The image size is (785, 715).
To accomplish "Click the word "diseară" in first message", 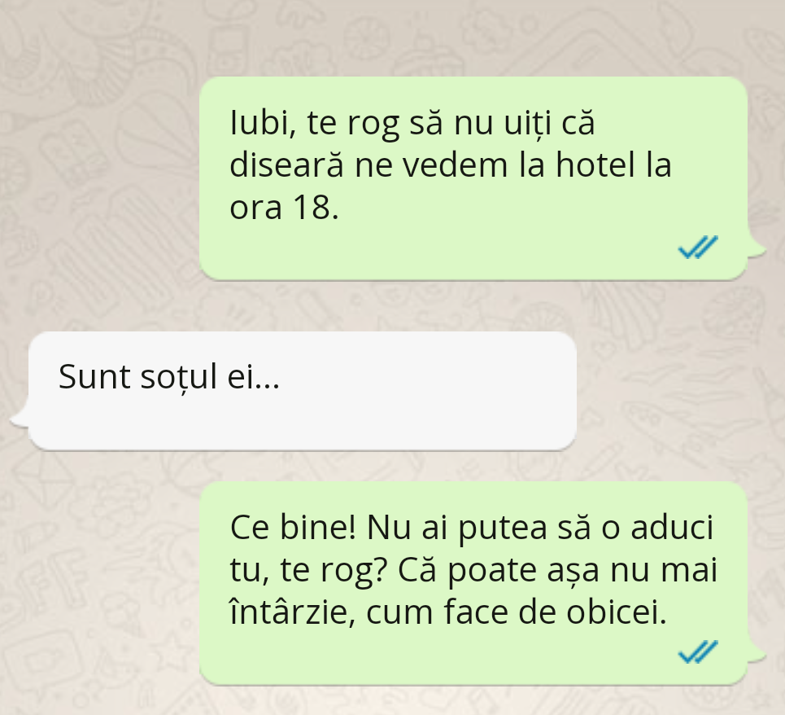I will pyautogui.click(x=286, y=164).
